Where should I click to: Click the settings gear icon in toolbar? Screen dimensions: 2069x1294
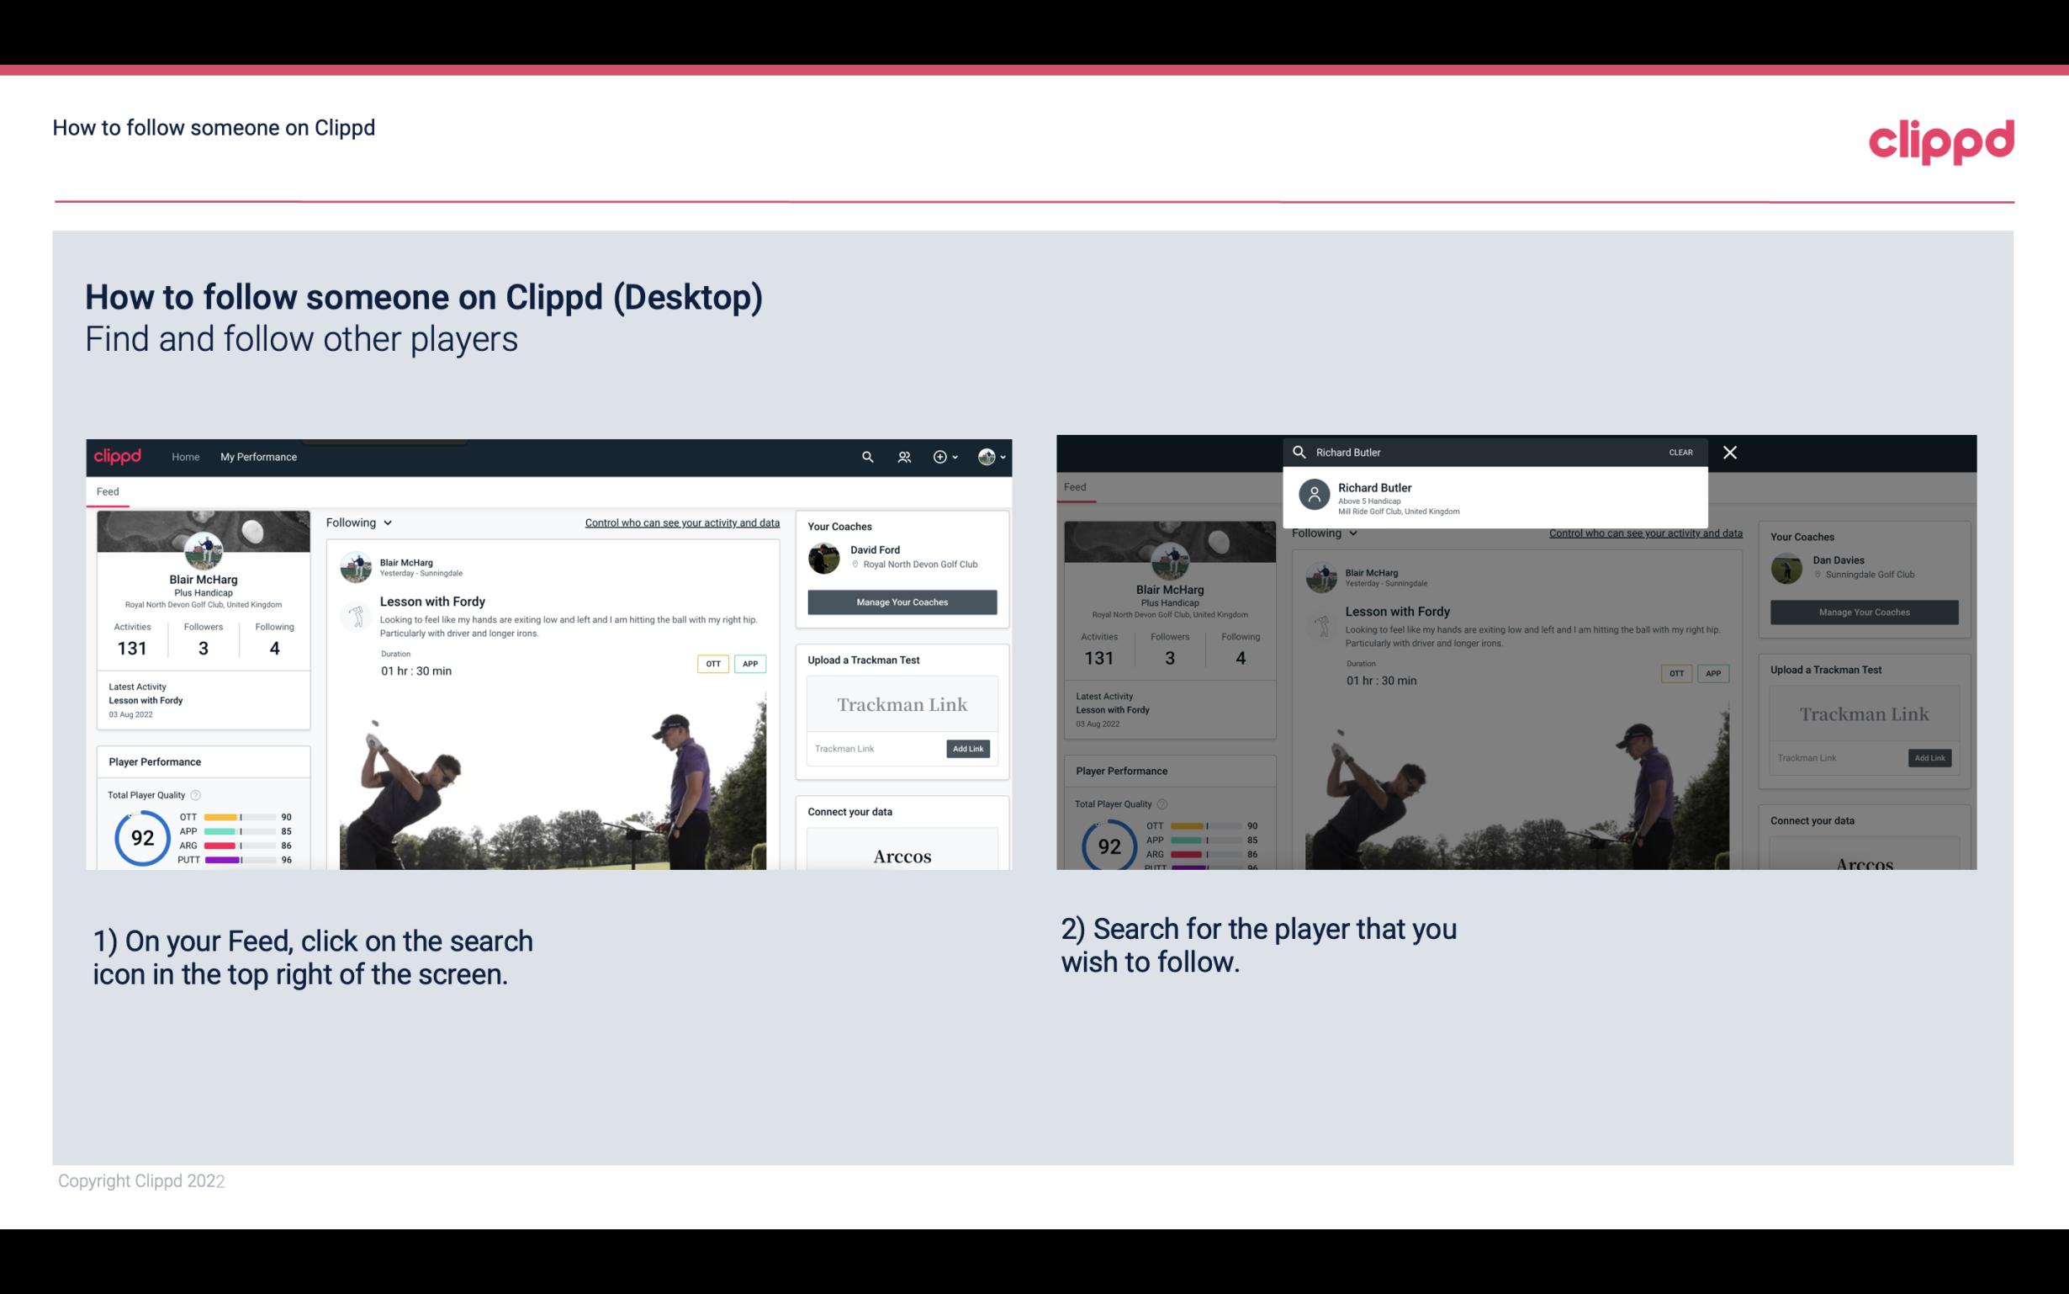pos(937,458)
